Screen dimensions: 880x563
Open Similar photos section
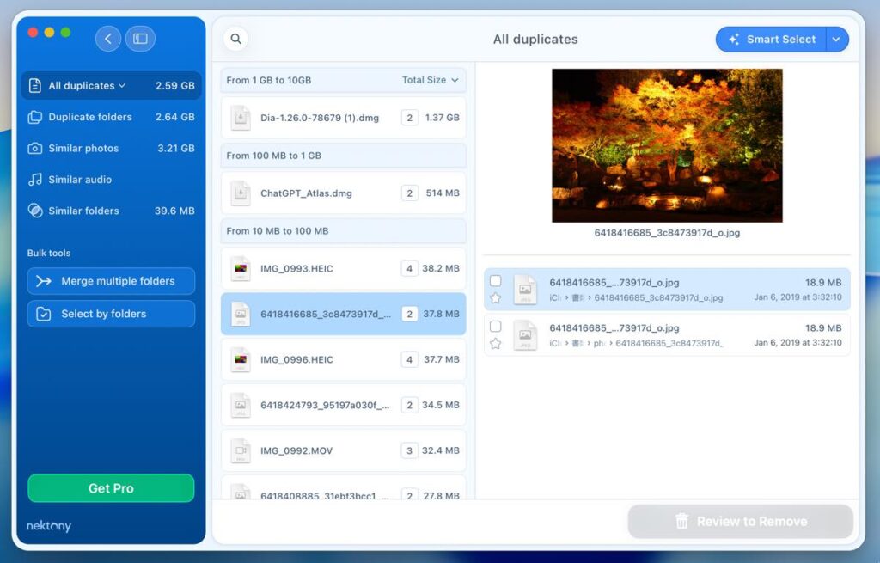pyautogui.click(x=111, y=148)
